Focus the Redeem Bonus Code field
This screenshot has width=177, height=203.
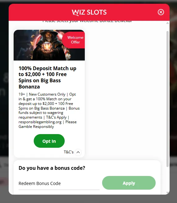coord(59,183)
